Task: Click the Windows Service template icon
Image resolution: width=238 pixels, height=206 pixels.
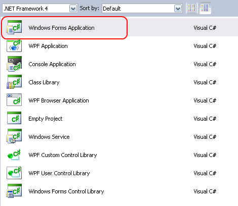Action: pyautogui.click(x=14, y=136)
